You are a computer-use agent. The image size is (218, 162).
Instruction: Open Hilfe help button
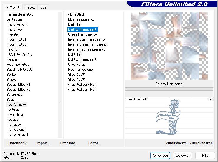pos(205,156)
